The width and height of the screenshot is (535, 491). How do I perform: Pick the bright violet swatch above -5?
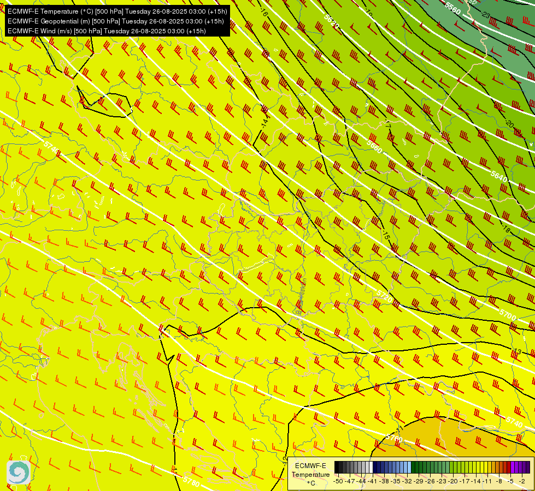[513, 468]
